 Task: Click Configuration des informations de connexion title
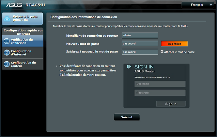point(84,17)
